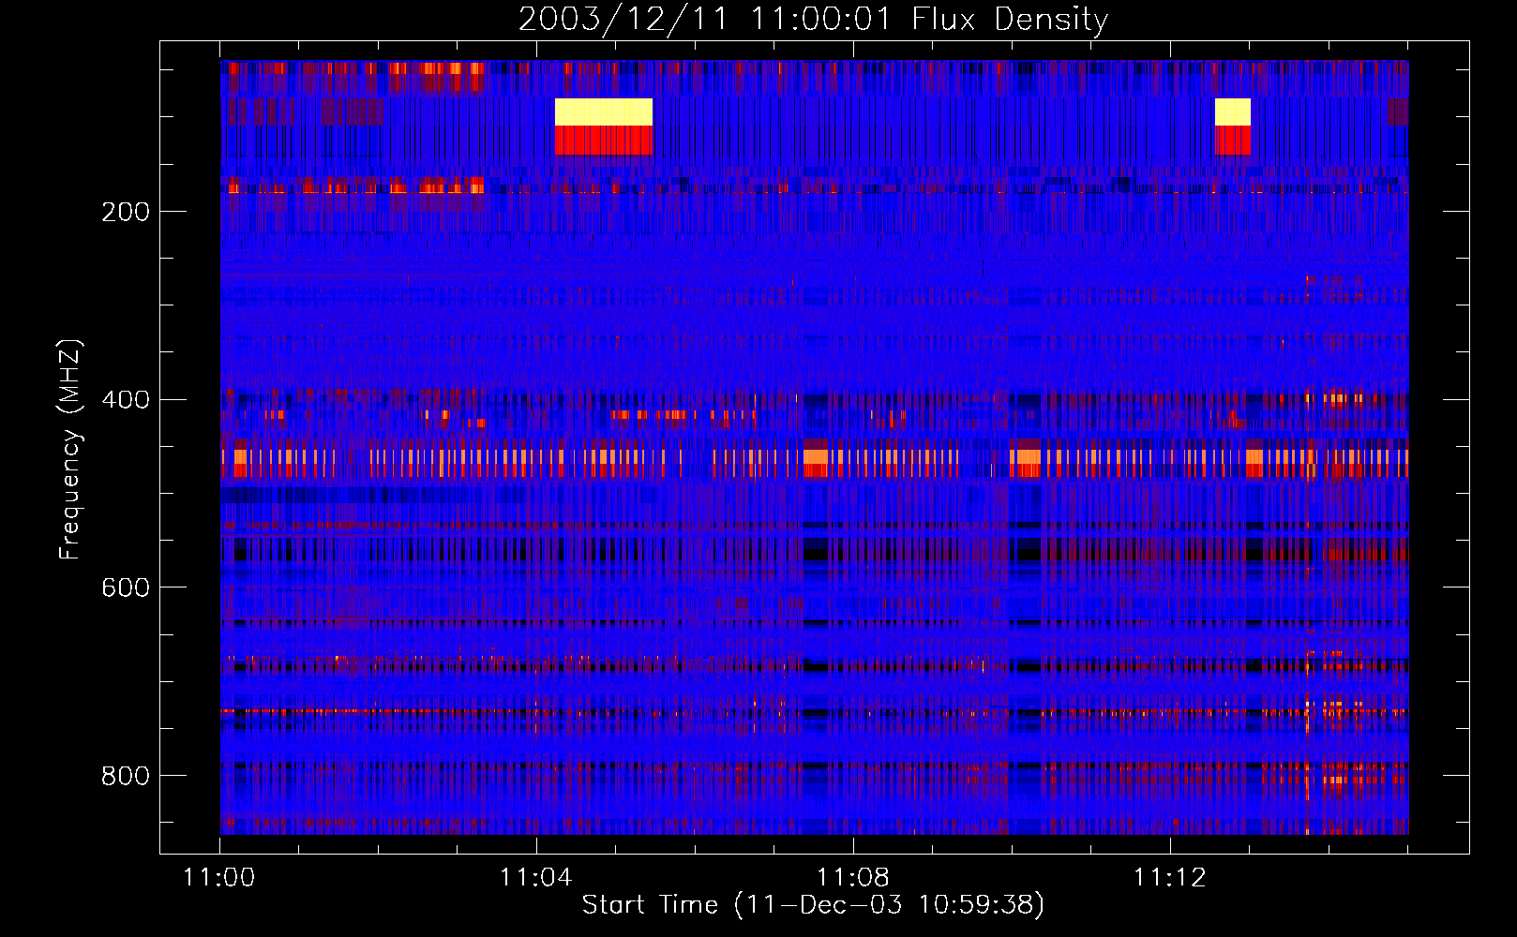The width and height of the screenshot is (1517, 937).
Task: Click the 11:00 time tick label
Action: [219, 877]
